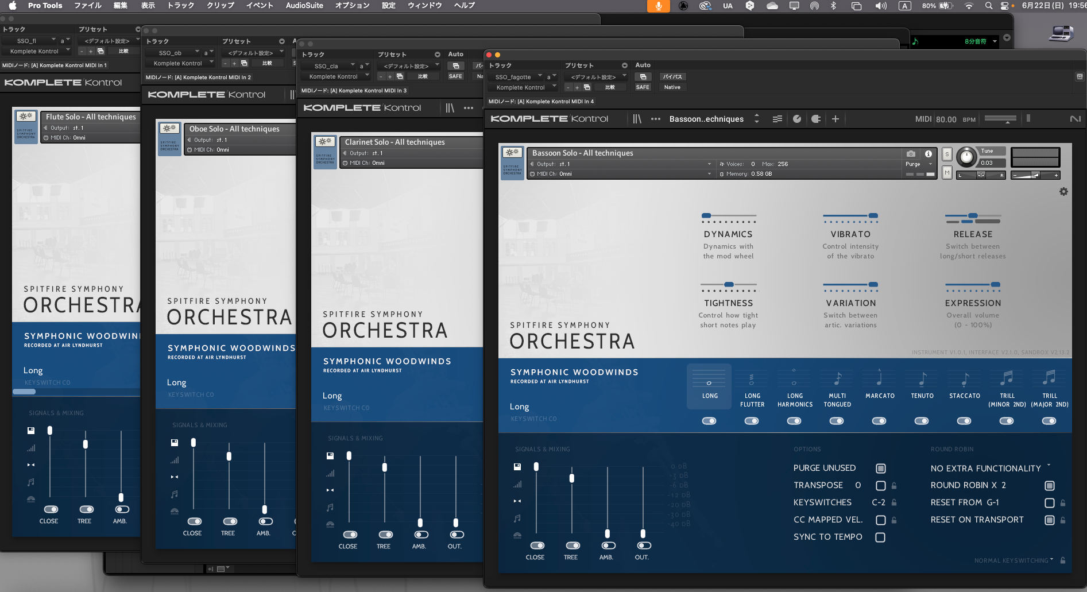Image resolution: width=1087 pixels, height=592 pixels.
Task: Click the music note icon in bassoon signals panel
Action: [x=517, y=518]
